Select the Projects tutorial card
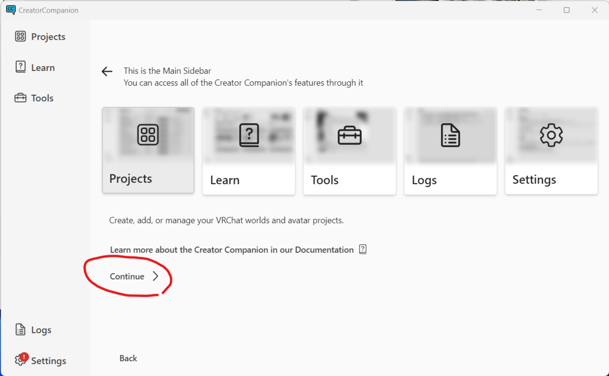609x376 pixels. (x=148, y=150)
